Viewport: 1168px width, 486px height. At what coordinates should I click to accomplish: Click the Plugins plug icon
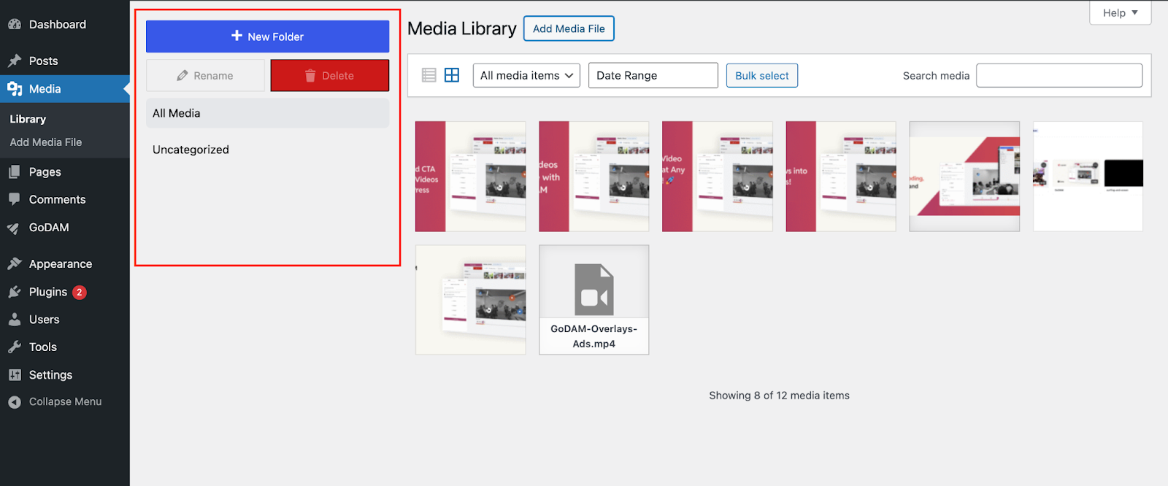14,292
